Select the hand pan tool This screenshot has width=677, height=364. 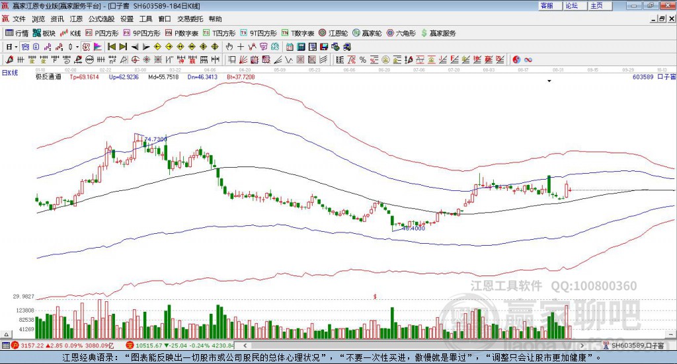pos(229,47)
